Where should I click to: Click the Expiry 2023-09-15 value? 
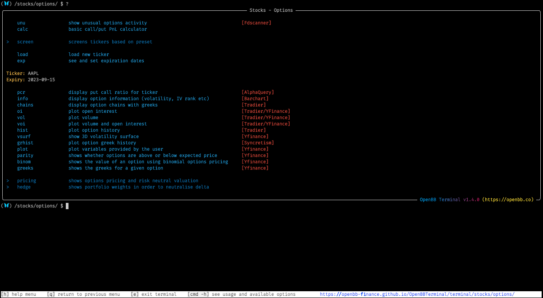(41, 80)
